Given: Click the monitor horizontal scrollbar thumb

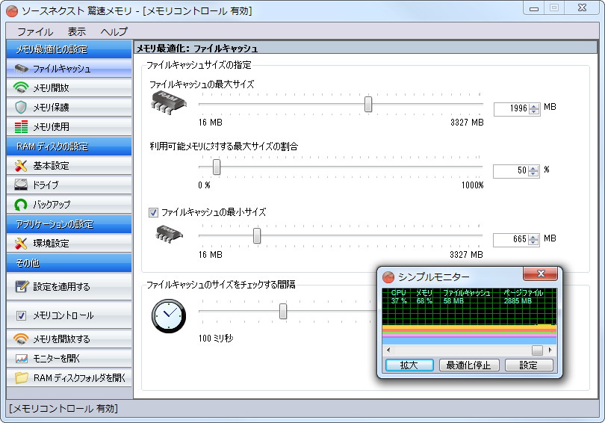Looking at the screenshot, I should [x=538, y=350].
